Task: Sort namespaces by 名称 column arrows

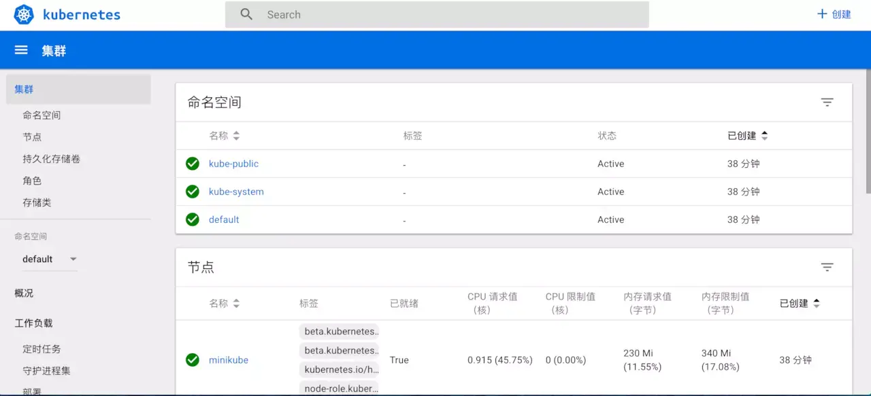Action: point(236,136)
